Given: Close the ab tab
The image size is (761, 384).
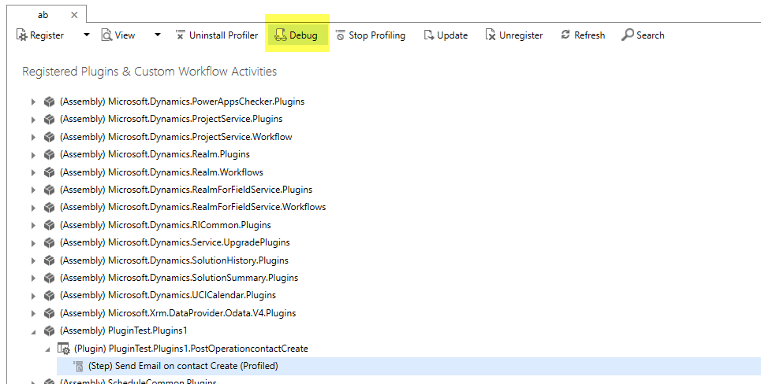Looking at the screenshot, I should 74,15.
